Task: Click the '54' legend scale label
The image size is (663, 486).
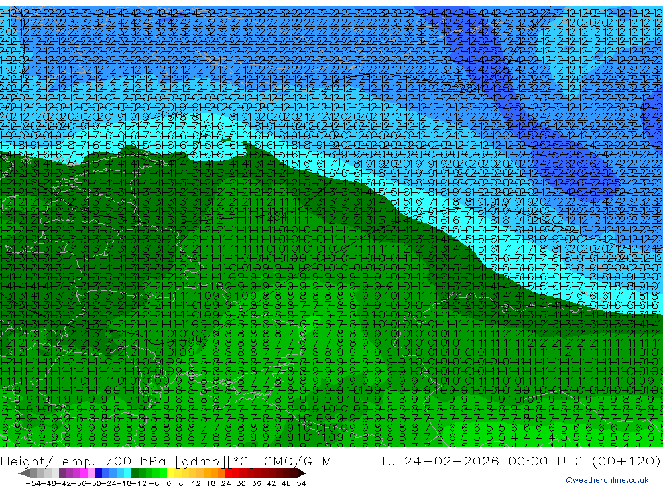Action: [x=301, y=483]
